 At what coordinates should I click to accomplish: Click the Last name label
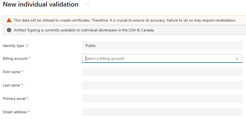pyautogui.click(x=11, y=85)
